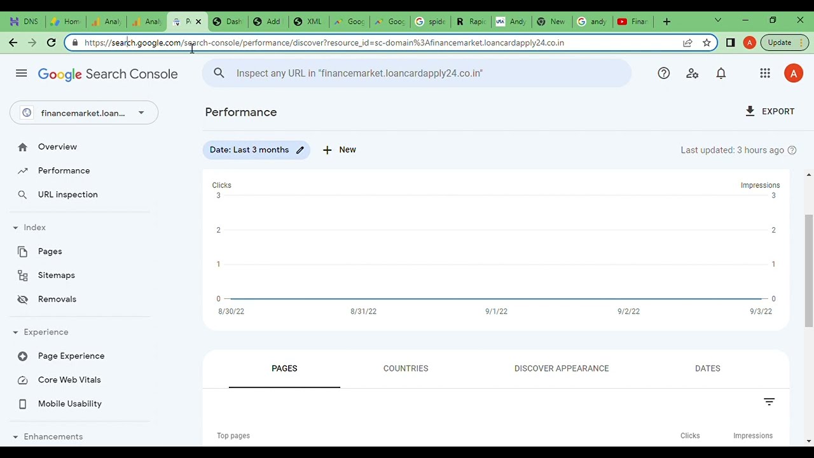Click the Impressions column header
This screenshot has height=458, width=814.
753,436
